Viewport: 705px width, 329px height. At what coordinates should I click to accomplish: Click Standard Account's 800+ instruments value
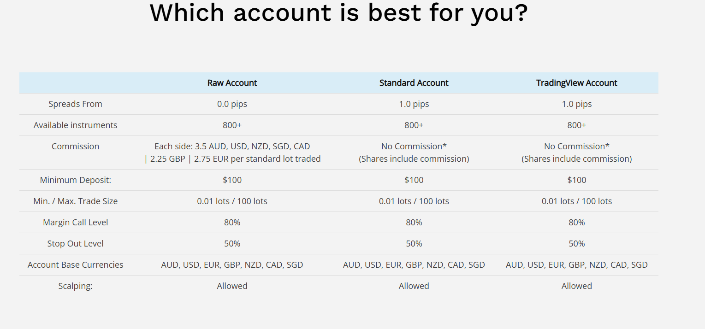(414, 125)
